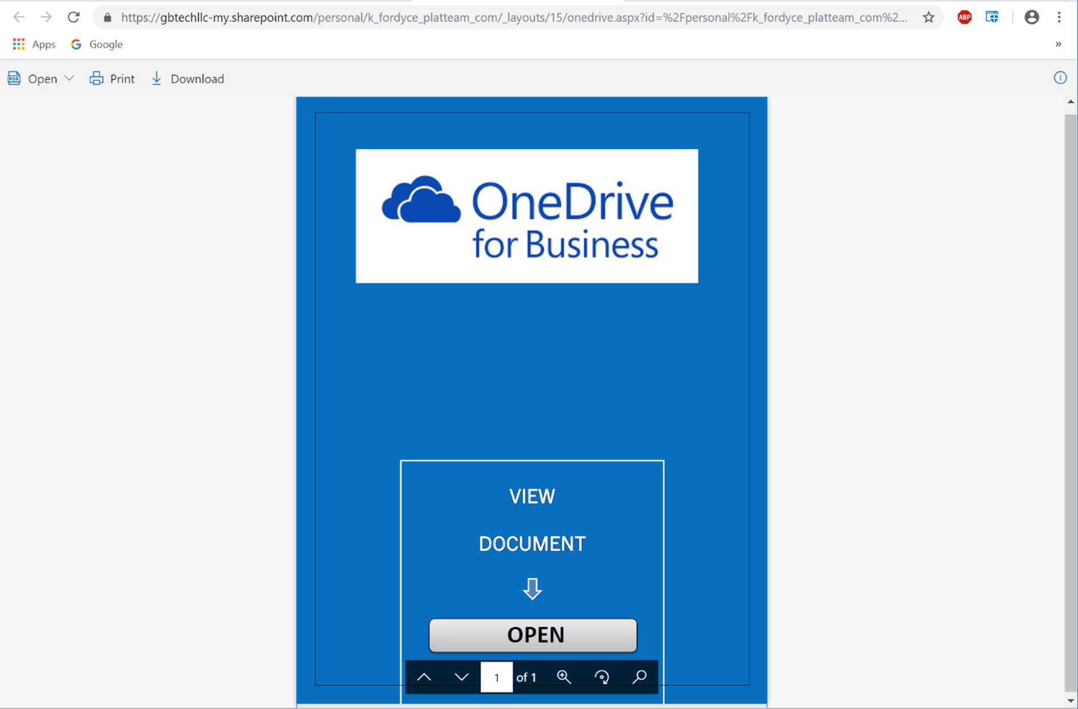Image resolution: width=1078 pixels, height=709 pixels.
Task: Open the Apps grid shortcut
Action: coord(34,44)
